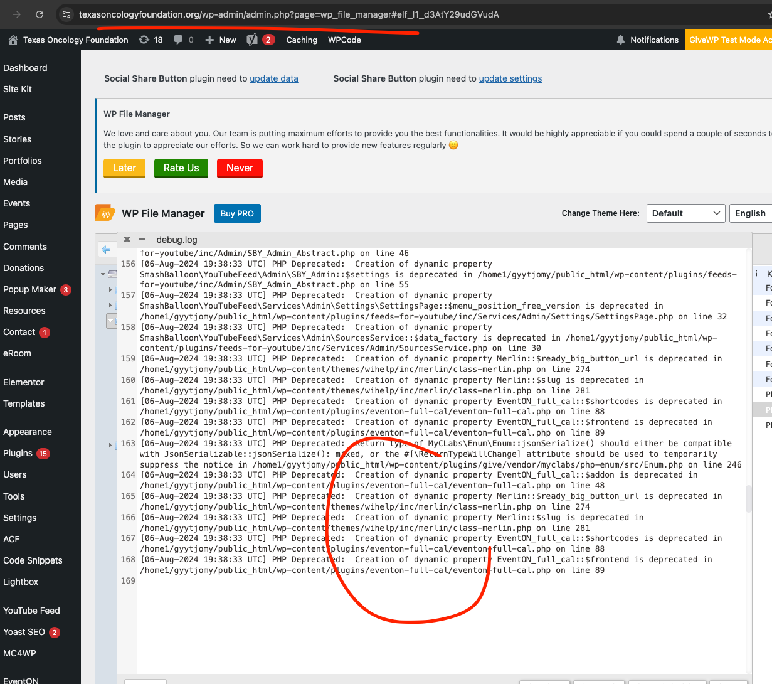Open the Contact menu item
The height and width of the screenshot is (684, 772).
click(19, 332)
